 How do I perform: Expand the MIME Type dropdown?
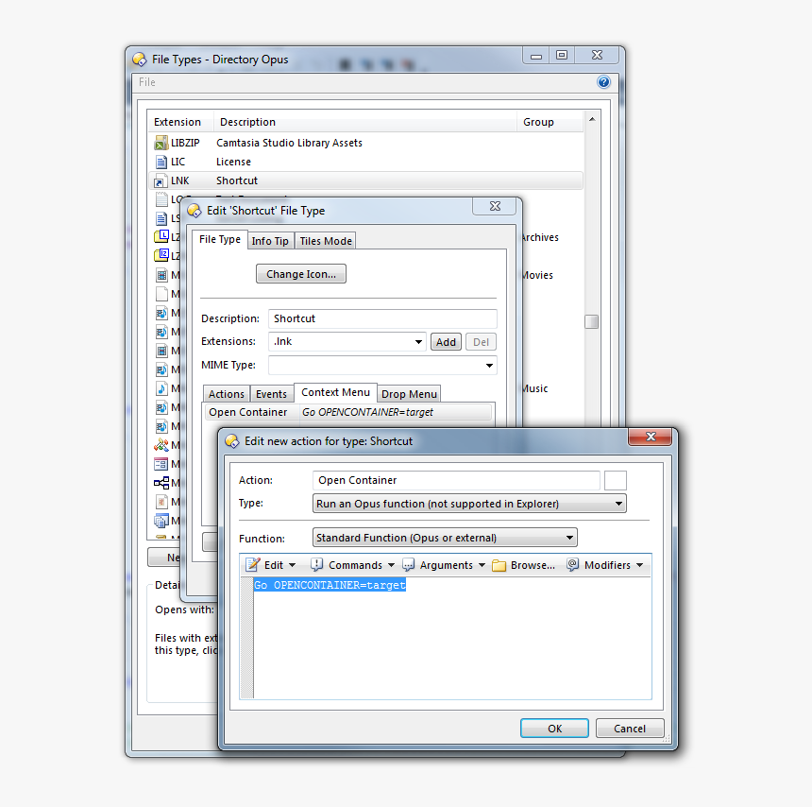click(x=489, y=366)
